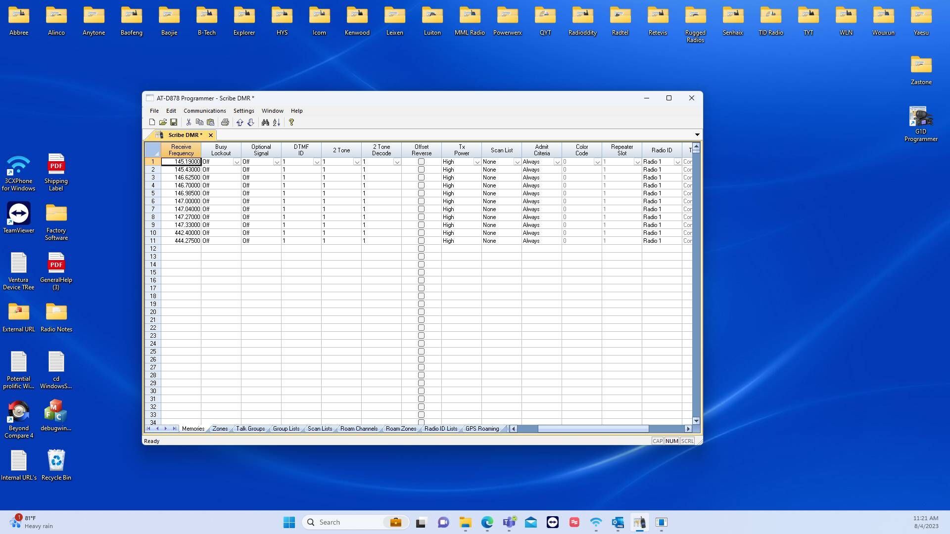This screenshot has width=950, height=534.
Task: Sort channels with the A-Z sort icon
Action: (277, 122)
